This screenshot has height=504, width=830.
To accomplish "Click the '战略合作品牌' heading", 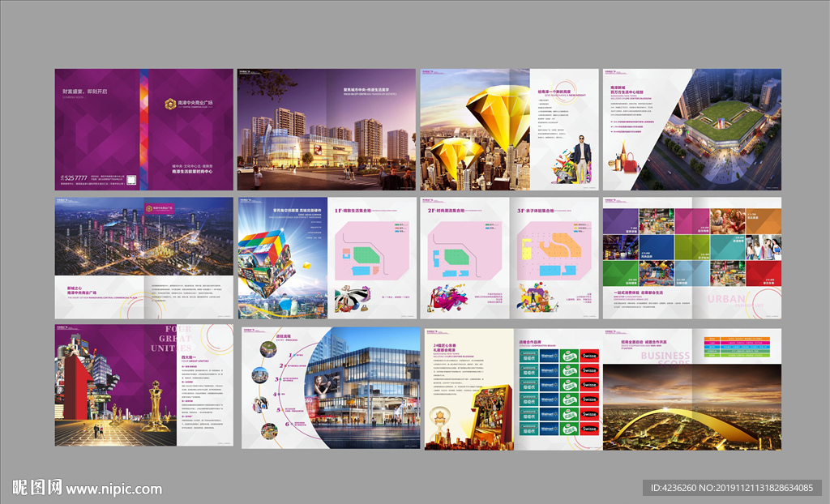I will click(530, 343).
